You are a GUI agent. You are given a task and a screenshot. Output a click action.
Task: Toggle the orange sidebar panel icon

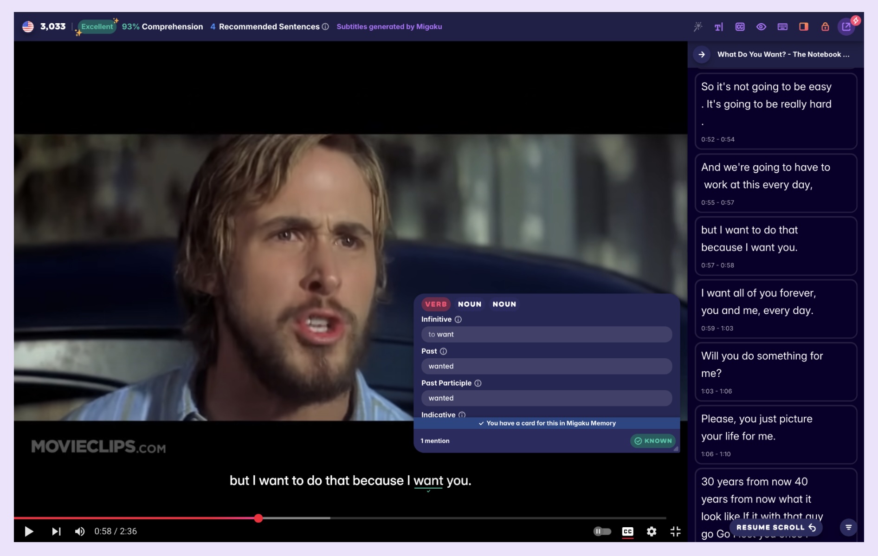pyautogui.click(x=804, y=27)
